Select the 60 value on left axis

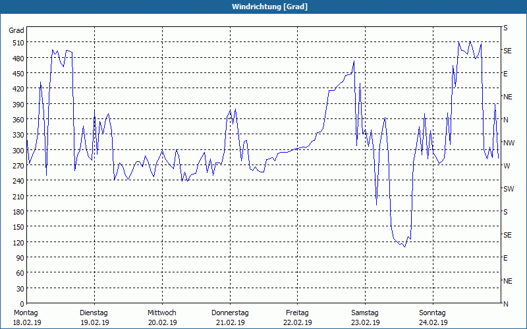[20, 273]
